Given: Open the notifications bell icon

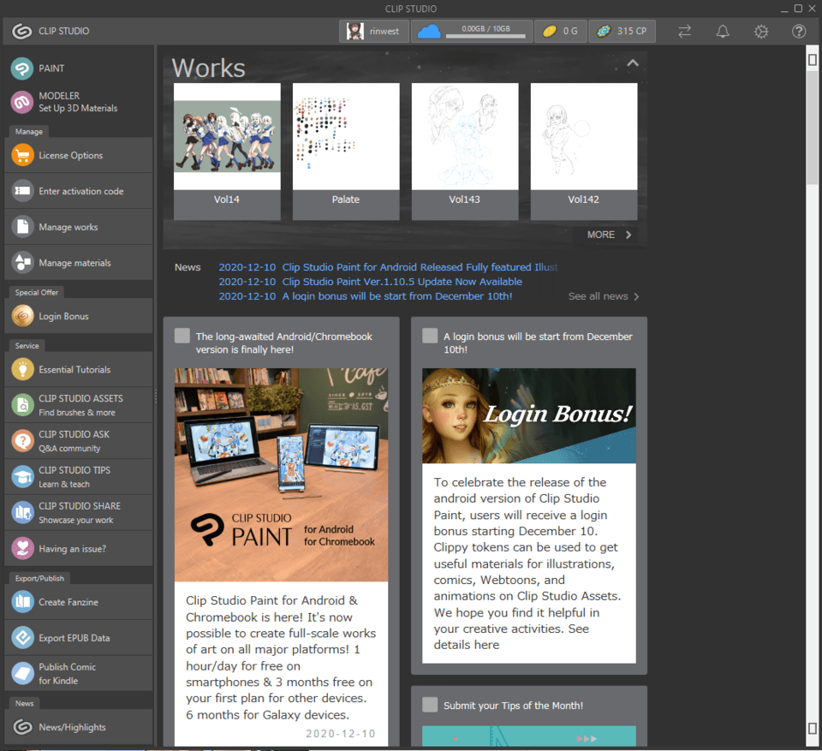Looking at the screenshot, I should click(x=723, y=32).
